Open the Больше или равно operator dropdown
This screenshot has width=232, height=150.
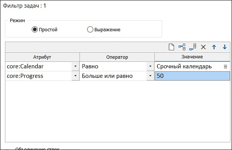tap(150, 76)
